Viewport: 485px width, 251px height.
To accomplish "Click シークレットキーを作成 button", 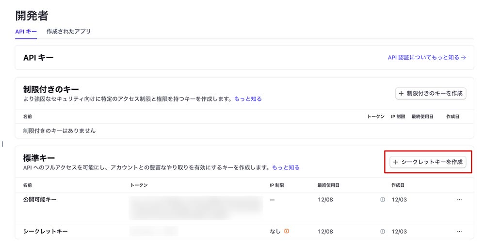I will pos(428,162).
